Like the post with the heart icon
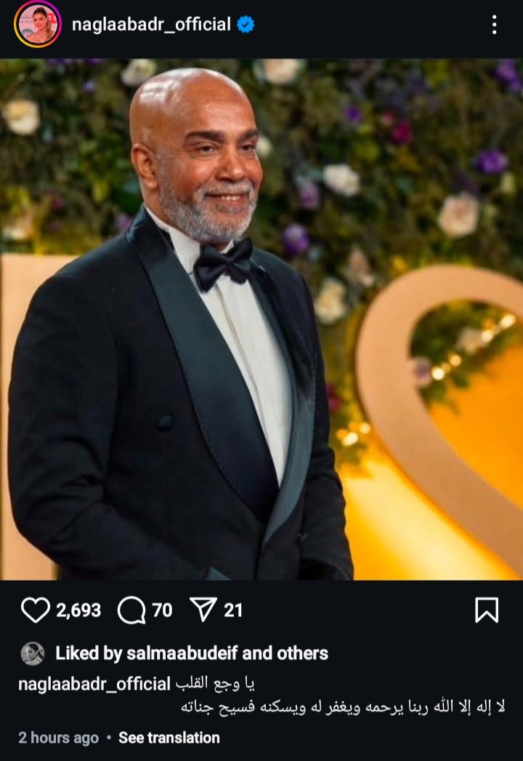523x761 pixels. coord(35,611)
